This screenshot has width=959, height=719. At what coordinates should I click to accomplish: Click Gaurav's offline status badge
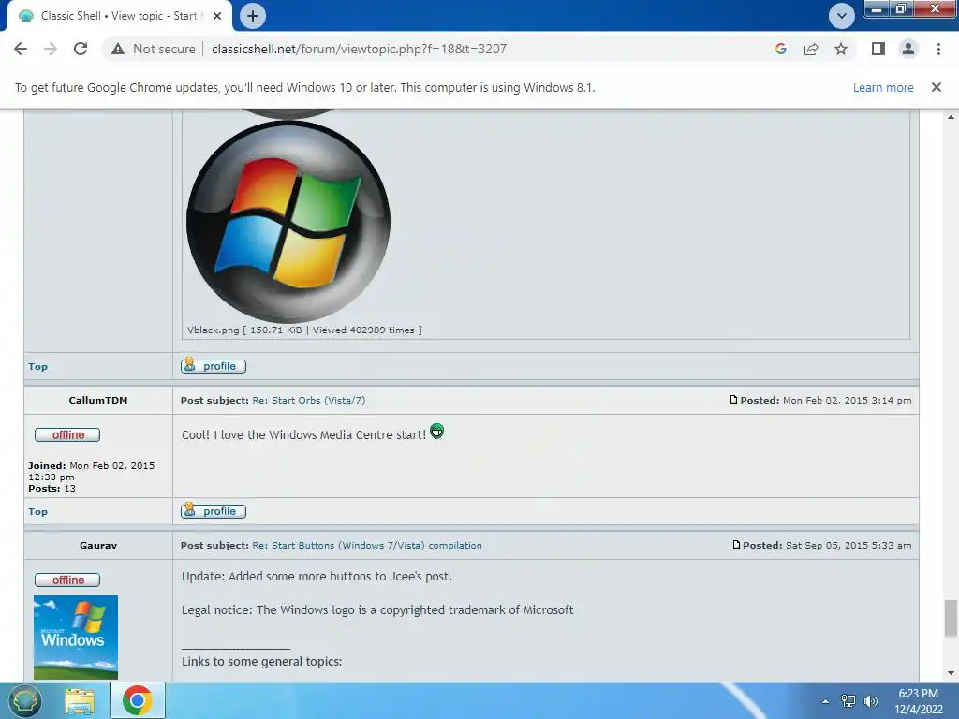coord(67,580)
